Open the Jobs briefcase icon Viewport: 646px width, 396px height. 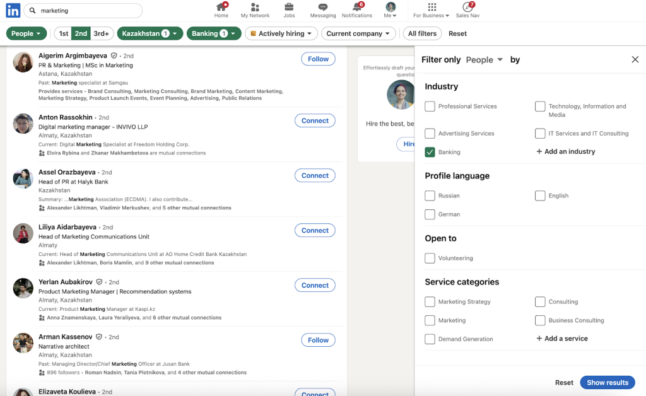(x=289, y=7)
